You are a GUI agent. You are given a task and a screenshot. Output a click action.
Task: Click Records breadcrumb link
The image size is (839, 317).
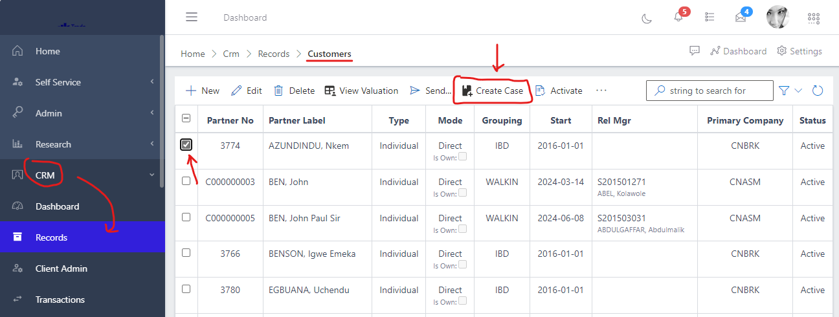274,54
